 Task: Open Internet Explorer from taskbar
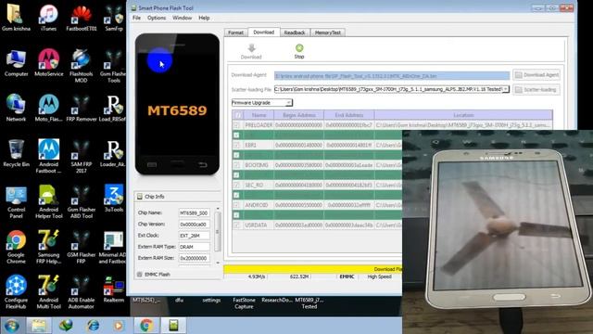point(93,326)
